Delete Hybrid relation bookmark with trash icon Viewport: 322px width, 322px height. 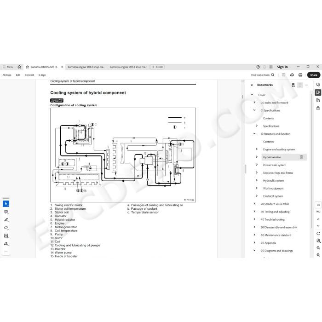[x=301, y=157]
